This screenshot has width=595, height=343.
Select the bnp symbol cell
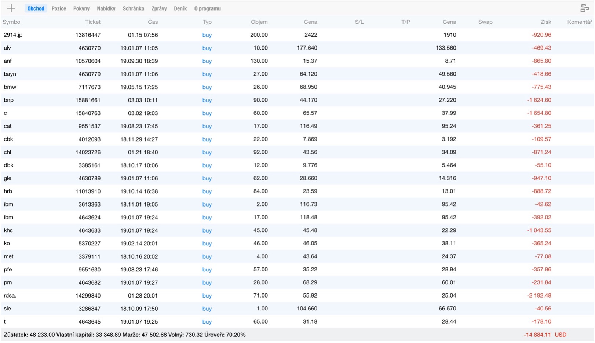pos(8,100)
